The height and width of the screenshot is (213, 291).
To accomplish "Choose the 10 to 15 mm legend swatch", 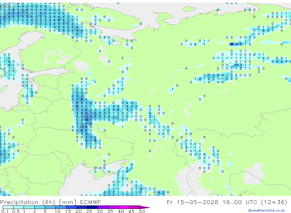I will click(61, 207).
